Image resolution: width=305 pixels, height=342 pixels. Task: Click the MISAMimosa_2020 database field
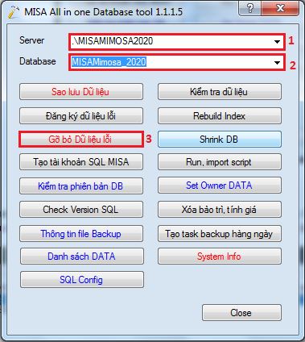176,63
